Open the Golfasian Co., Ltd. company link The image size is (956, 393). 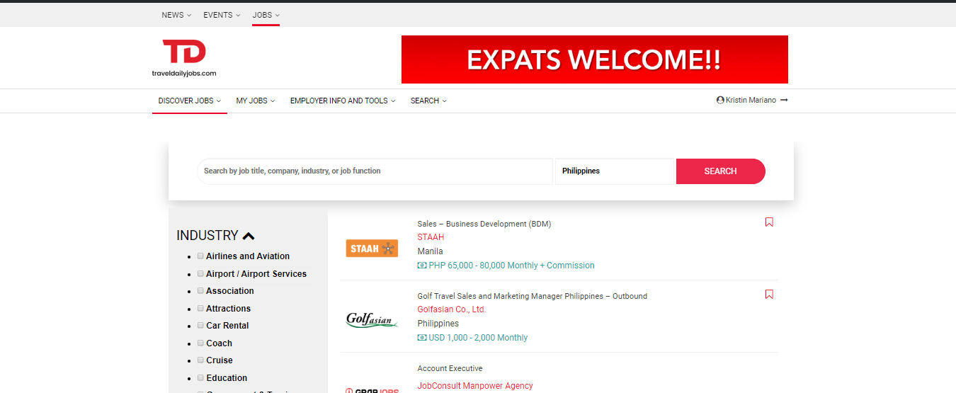(x=452, y=309)
